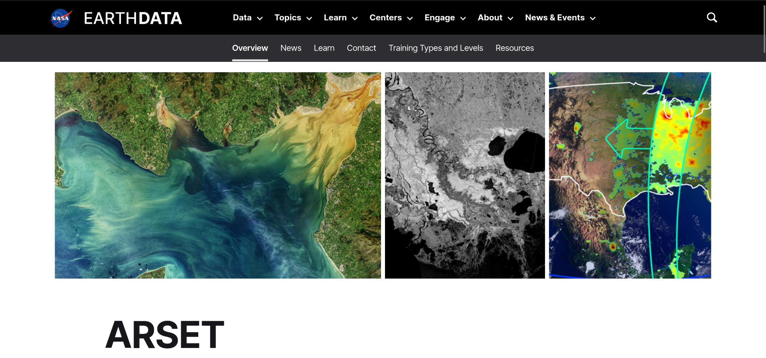Click the page vertical scrollbar
This screenshot has width=766, height=358.
(764, 28)
